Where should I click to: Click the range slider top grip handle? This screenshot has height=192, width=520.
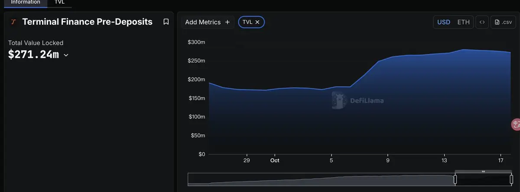pos(483,172)
